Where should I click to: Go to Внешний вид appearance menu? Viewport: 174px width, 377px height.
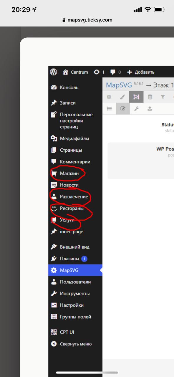75,247
